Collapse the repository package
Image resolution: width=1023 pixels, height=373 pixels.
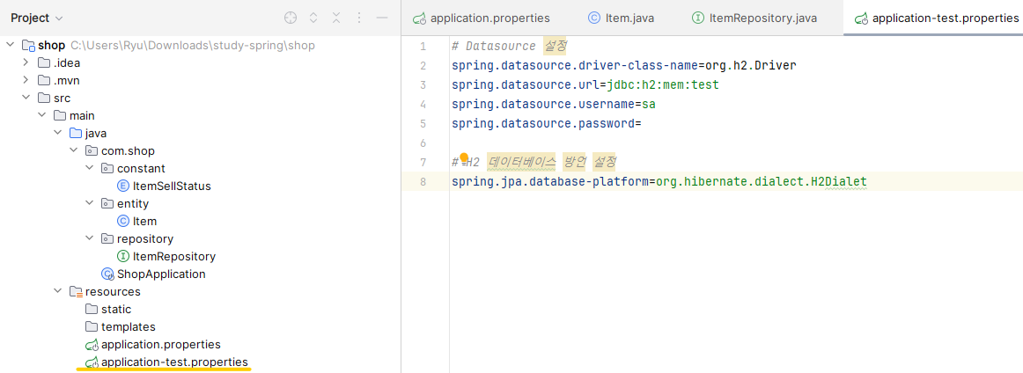pyautogui.click(x=89, y=239)
